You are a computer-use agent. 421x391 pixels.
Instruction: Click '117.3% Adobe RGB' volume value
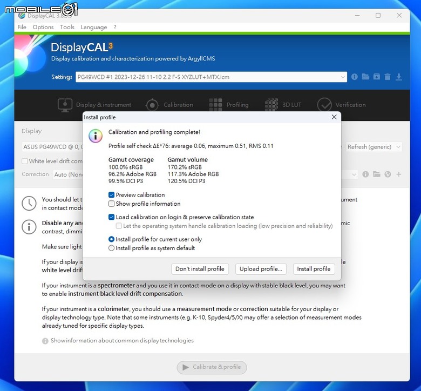(x=193, y=174)
